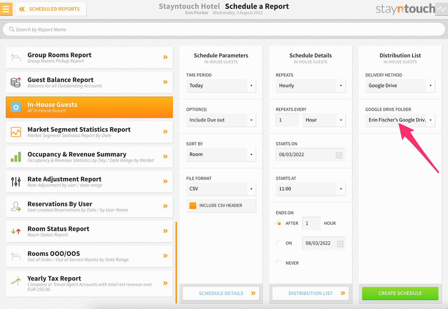Open the Starts On calendar grid icon
Screen dimensions: 448x309
339,155
